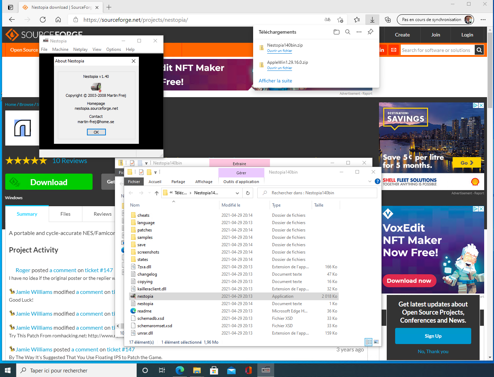Open Quick Access Toolbar customize dropdown
Viewport: 494px width, 377px height.
[x=155, y=172]
